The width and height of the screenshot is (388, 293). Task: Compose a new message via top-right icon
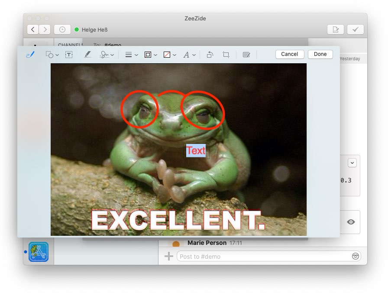[x=336, y=29]
